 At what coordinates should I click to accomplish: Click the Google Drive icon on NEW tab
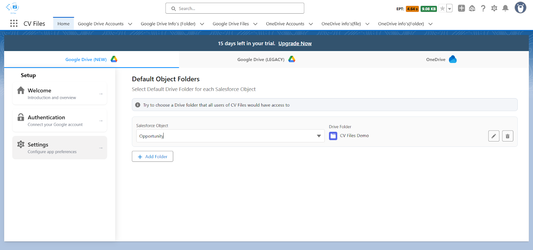pos(114,59)
